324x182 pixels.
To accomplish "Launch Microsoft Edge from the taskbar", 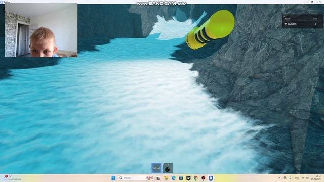I will coord(173,178).
